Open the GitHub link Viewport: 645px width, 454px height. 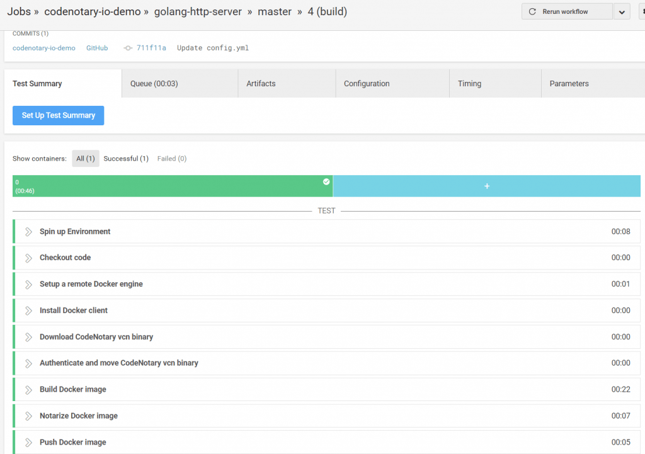97,48
